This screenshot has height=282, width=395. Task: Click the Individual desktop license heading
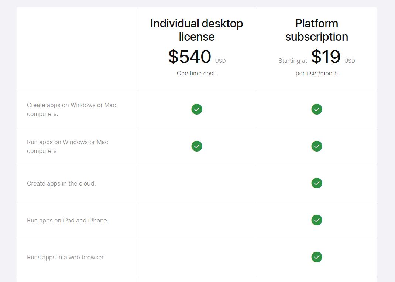[197, 30]
